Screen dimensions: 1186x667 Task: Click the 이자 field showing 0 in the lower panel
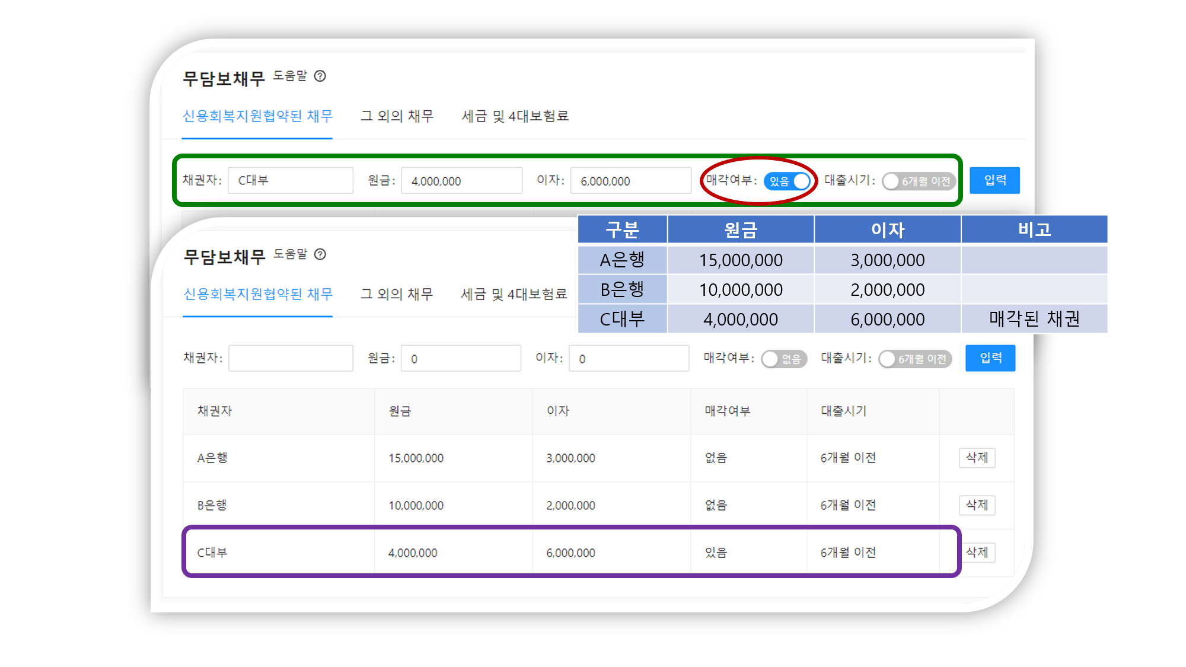[x=629, y=358]
